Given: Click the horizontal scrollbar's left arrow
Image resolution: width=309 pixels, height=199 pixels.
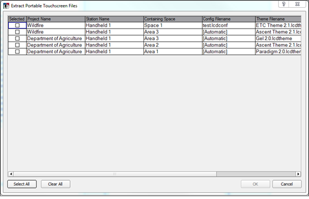Looking at the screenshot, I should pos(11,174).
